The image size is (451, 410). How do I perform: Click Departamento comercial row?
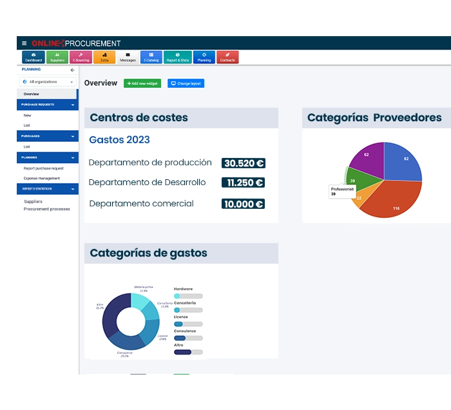click(x=141, y=204)
